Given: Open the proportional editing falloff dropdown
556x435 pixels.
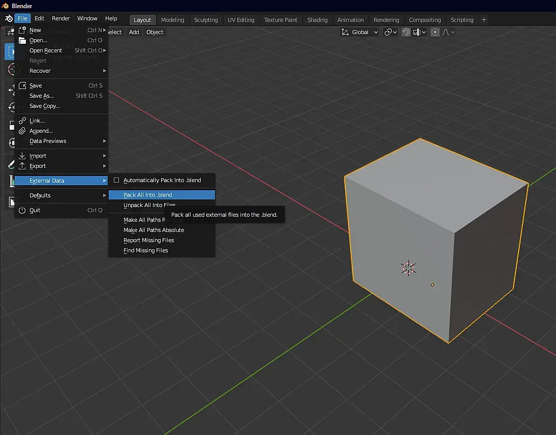Looking at the screenshot, I should coord(448,32).
